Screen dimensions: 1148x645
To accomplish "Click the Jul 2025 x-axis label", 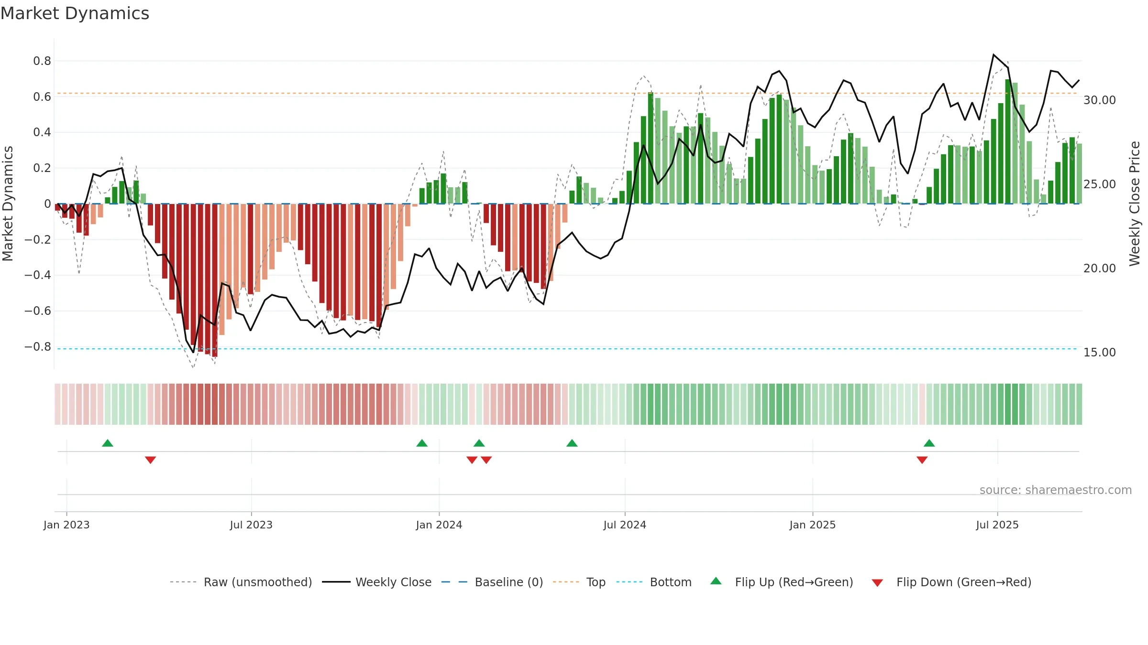I will (997, 525).
